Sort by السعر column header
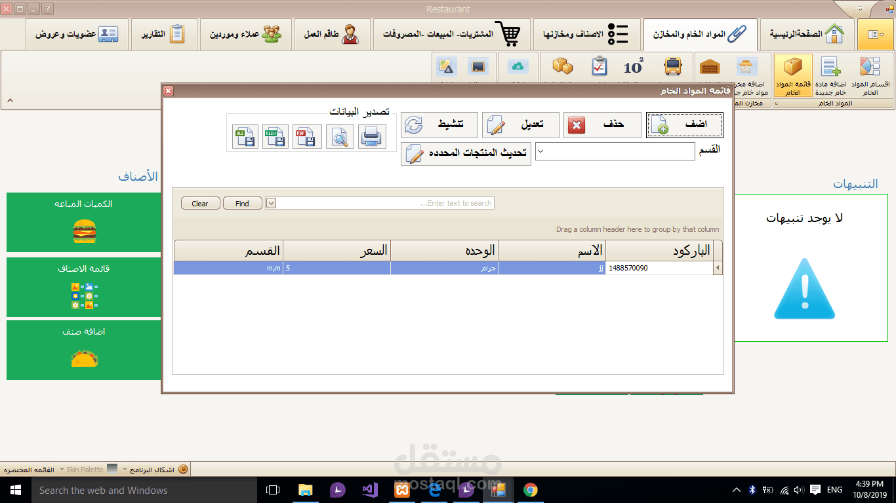This screenshot has width=896, height=503. click(x=336, y=251)
